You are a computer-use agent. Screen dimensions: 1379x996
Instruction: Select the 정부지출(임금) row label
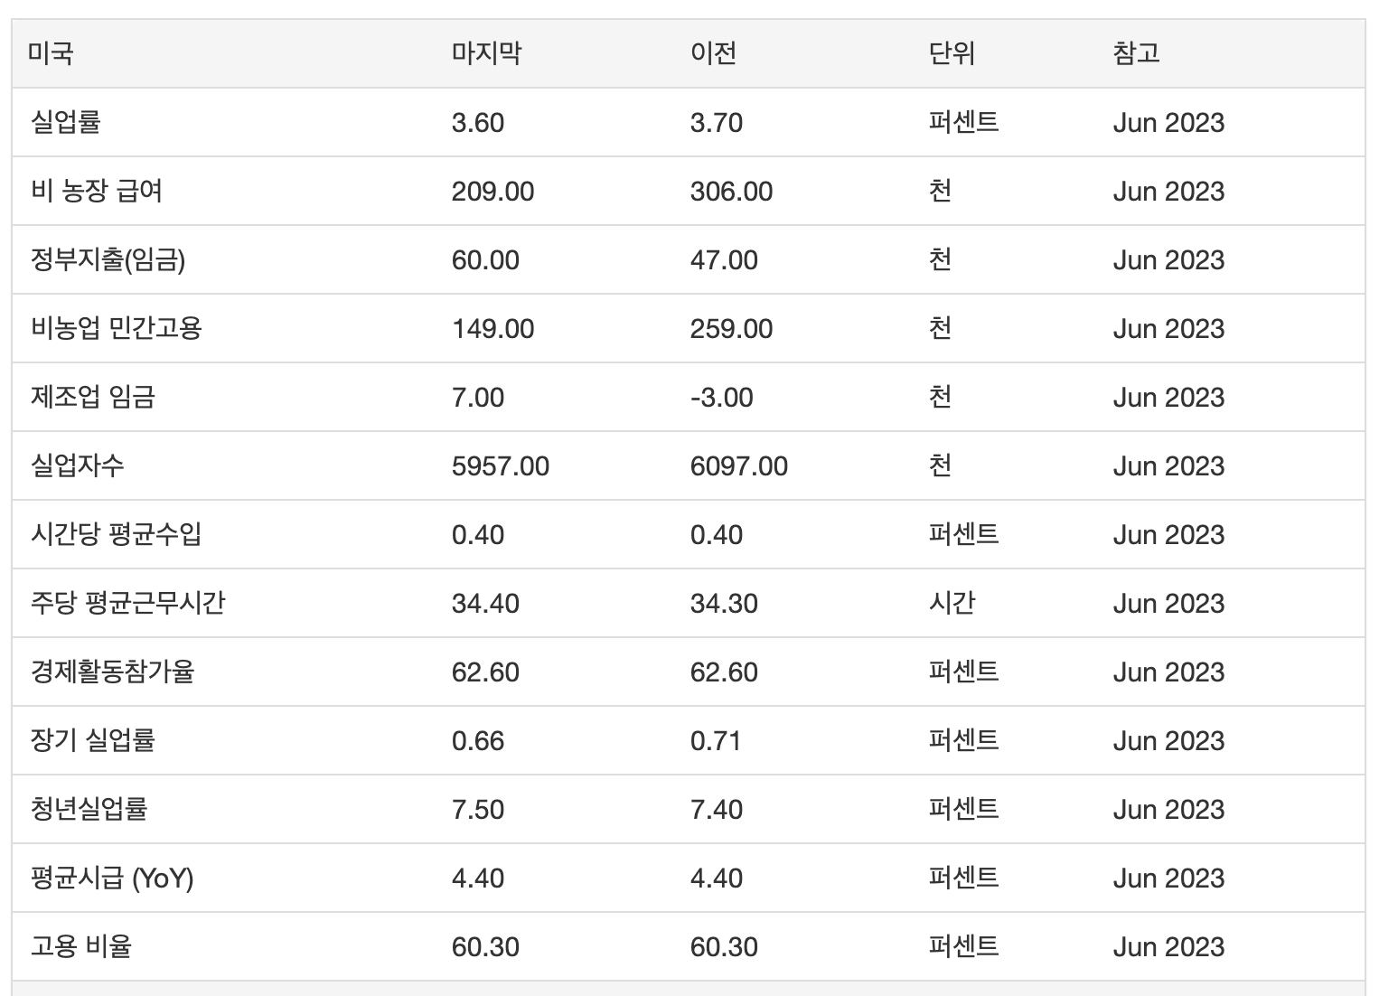[x=108, y=259]
